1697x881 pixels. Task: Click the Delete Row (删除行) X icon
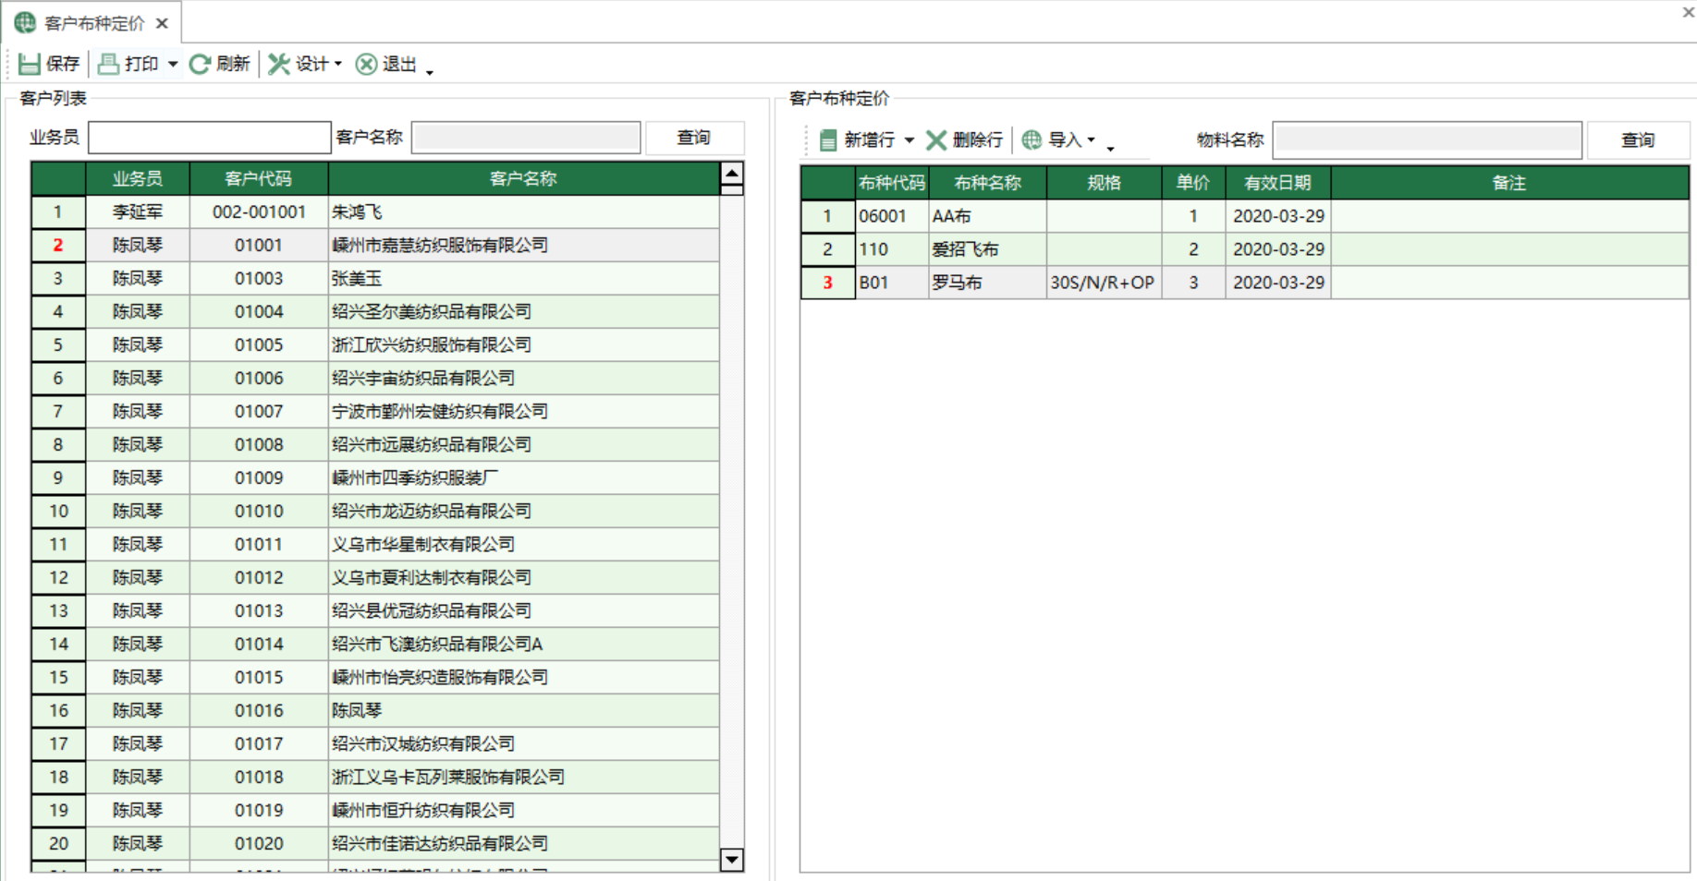(x=936, y=140)
